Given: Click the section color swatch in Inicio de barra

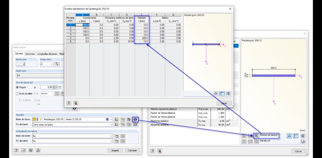Looking at the screenshot, I should 107,119.
